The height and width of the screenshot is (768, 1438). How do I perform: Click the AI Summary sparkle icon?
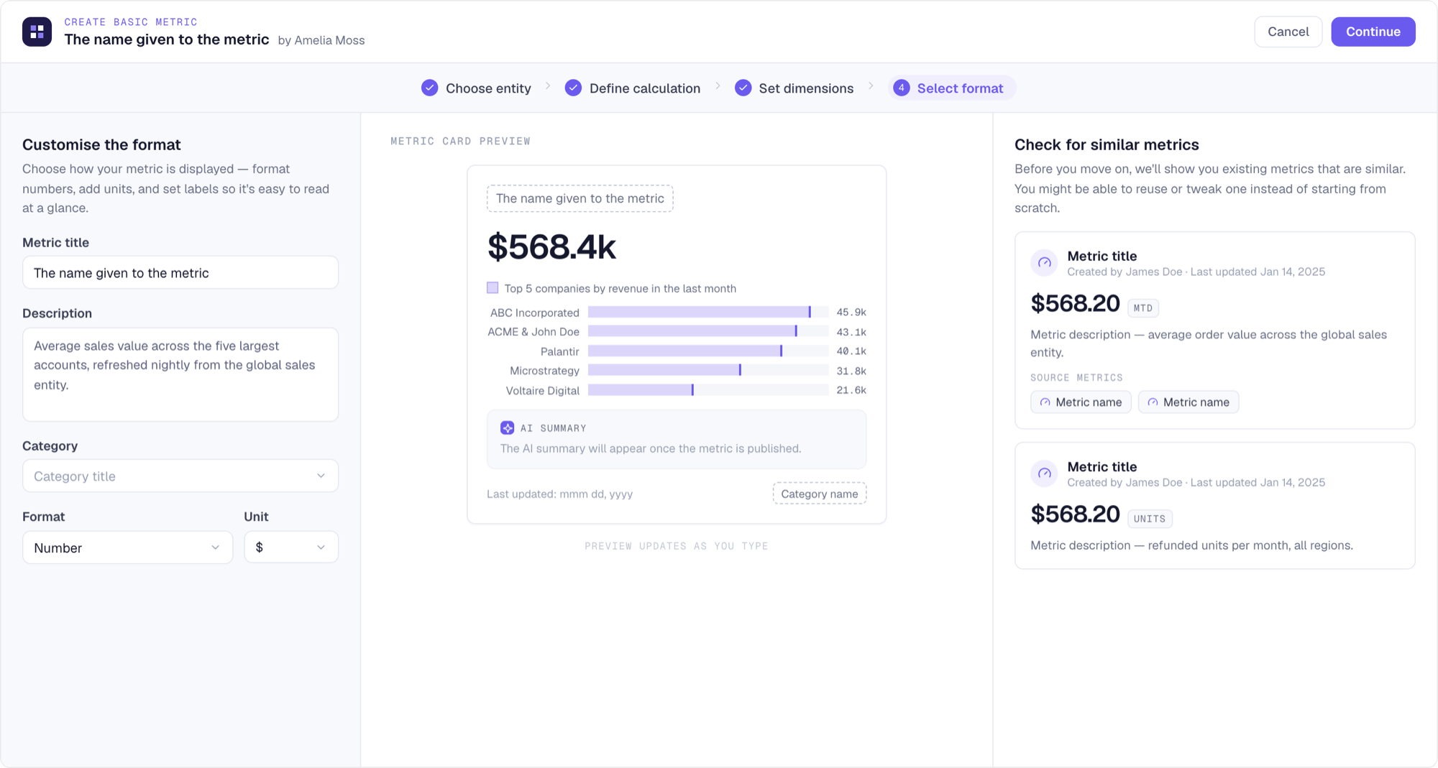[507, 428]
